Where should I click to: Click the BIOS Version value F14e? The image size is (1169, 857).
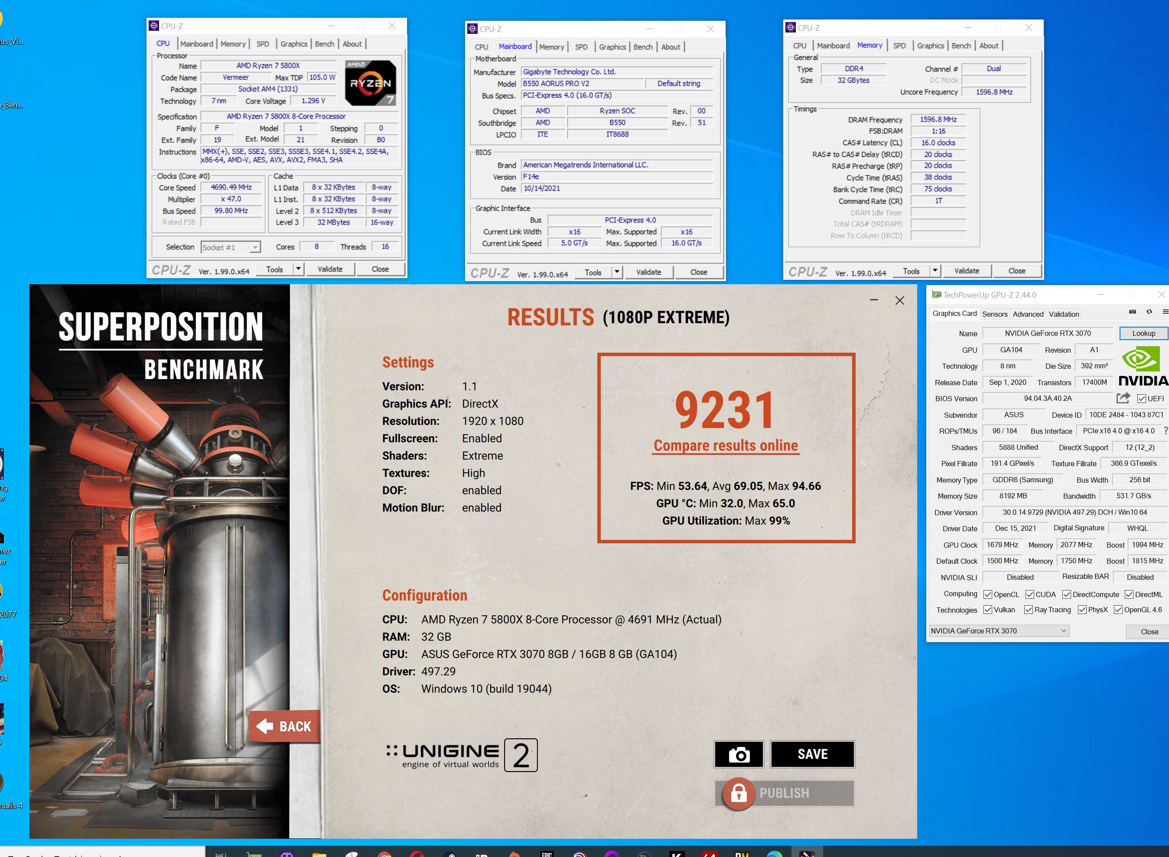617,177
